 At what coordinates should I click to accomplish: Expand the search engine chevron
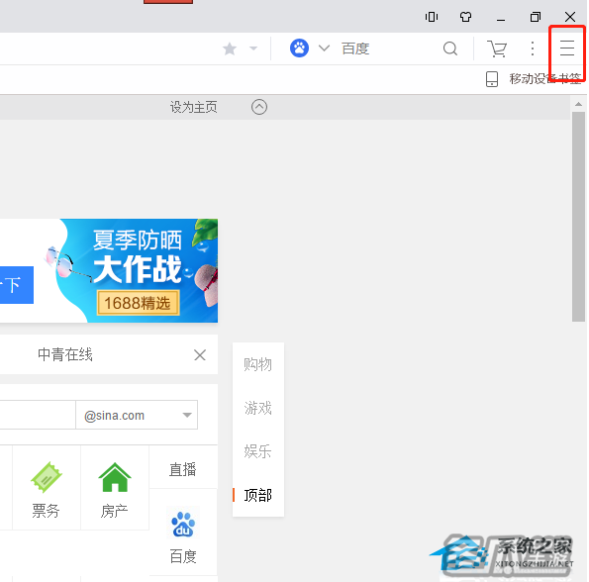point(324,48)
